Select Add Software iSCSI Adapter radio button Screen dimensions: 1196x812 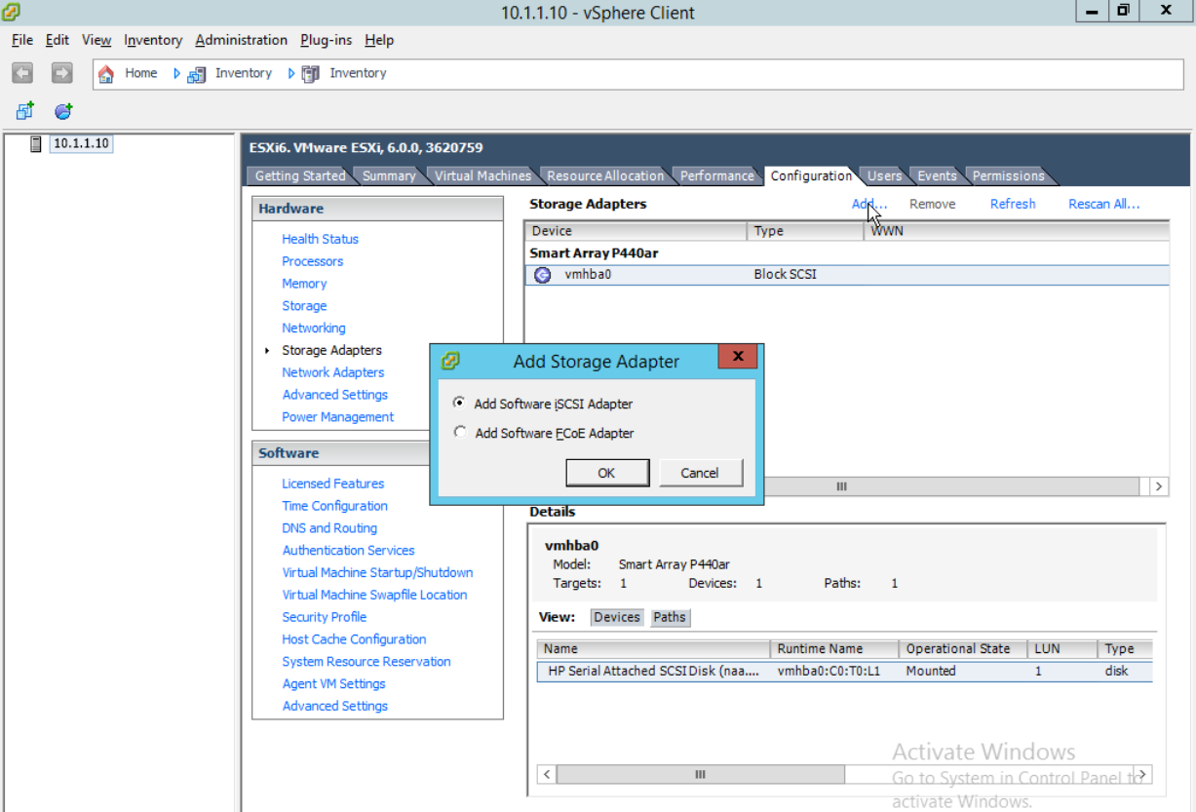[458, 403]
